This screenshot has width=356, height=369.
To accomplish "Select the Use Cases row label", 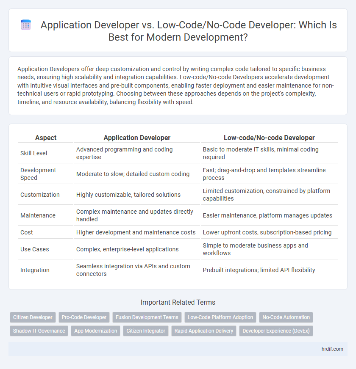I will tap(34, 249).
